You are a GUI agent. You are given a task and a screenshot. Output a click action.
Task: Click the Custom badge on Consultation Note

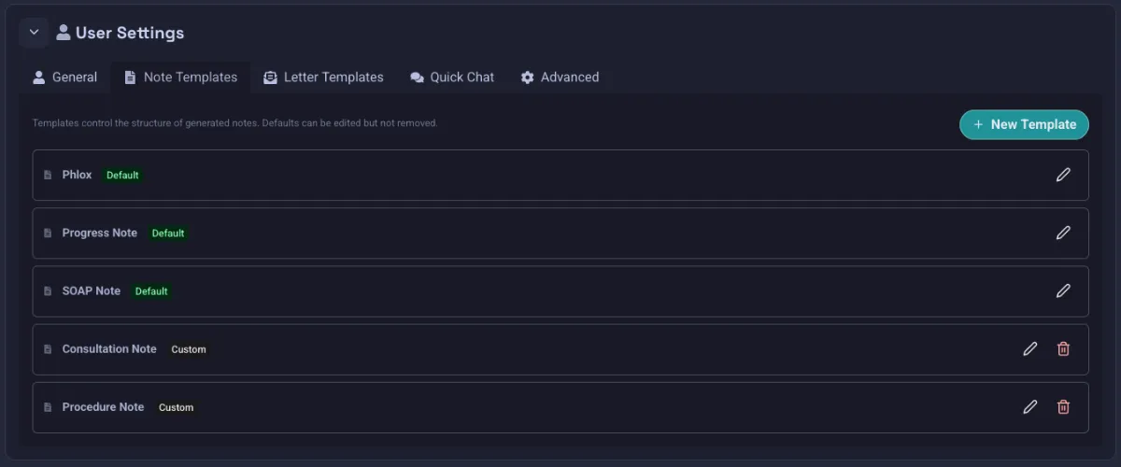point(189,349)
